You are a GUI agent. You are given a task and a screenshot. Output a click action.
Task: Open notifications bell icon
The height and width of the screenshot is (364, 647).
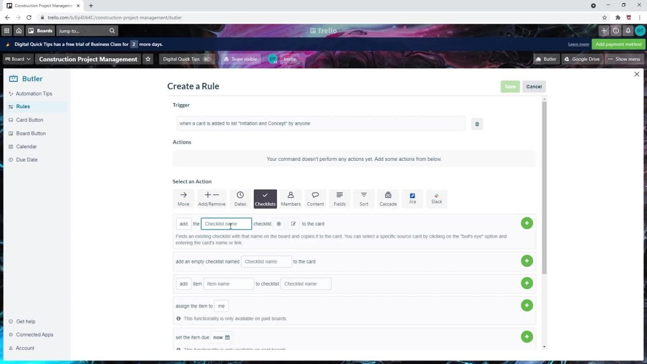(x=628, y=31)
